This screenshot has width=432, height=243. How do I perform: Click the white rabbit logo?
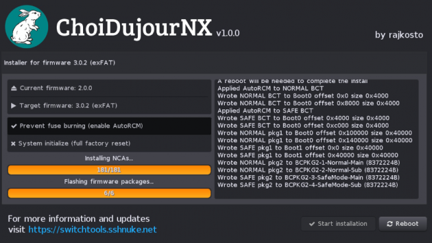tap(27, 27)
